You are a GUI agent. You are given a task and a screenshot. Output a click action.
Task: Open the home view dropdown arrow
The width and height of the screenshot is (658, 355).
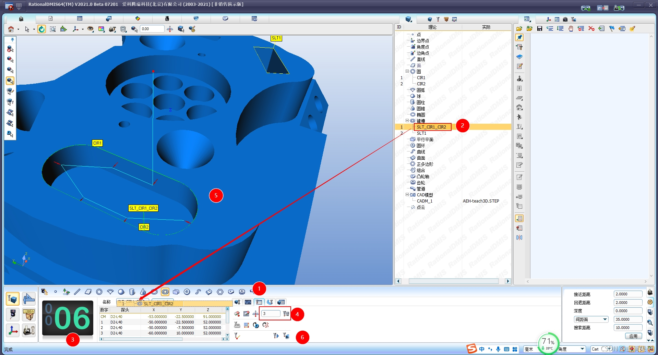[18, 29]
